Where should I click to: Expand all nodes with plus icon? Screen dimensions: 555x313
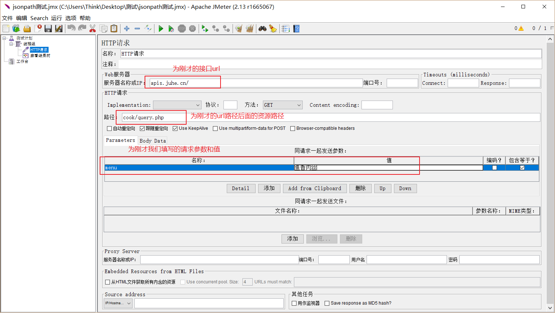pos(127,29)
